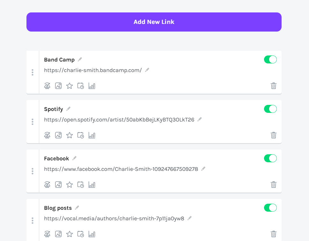Click the Spotify drag handle dots
The height and width of the screenshot is (241, 309).
point(33,122)
